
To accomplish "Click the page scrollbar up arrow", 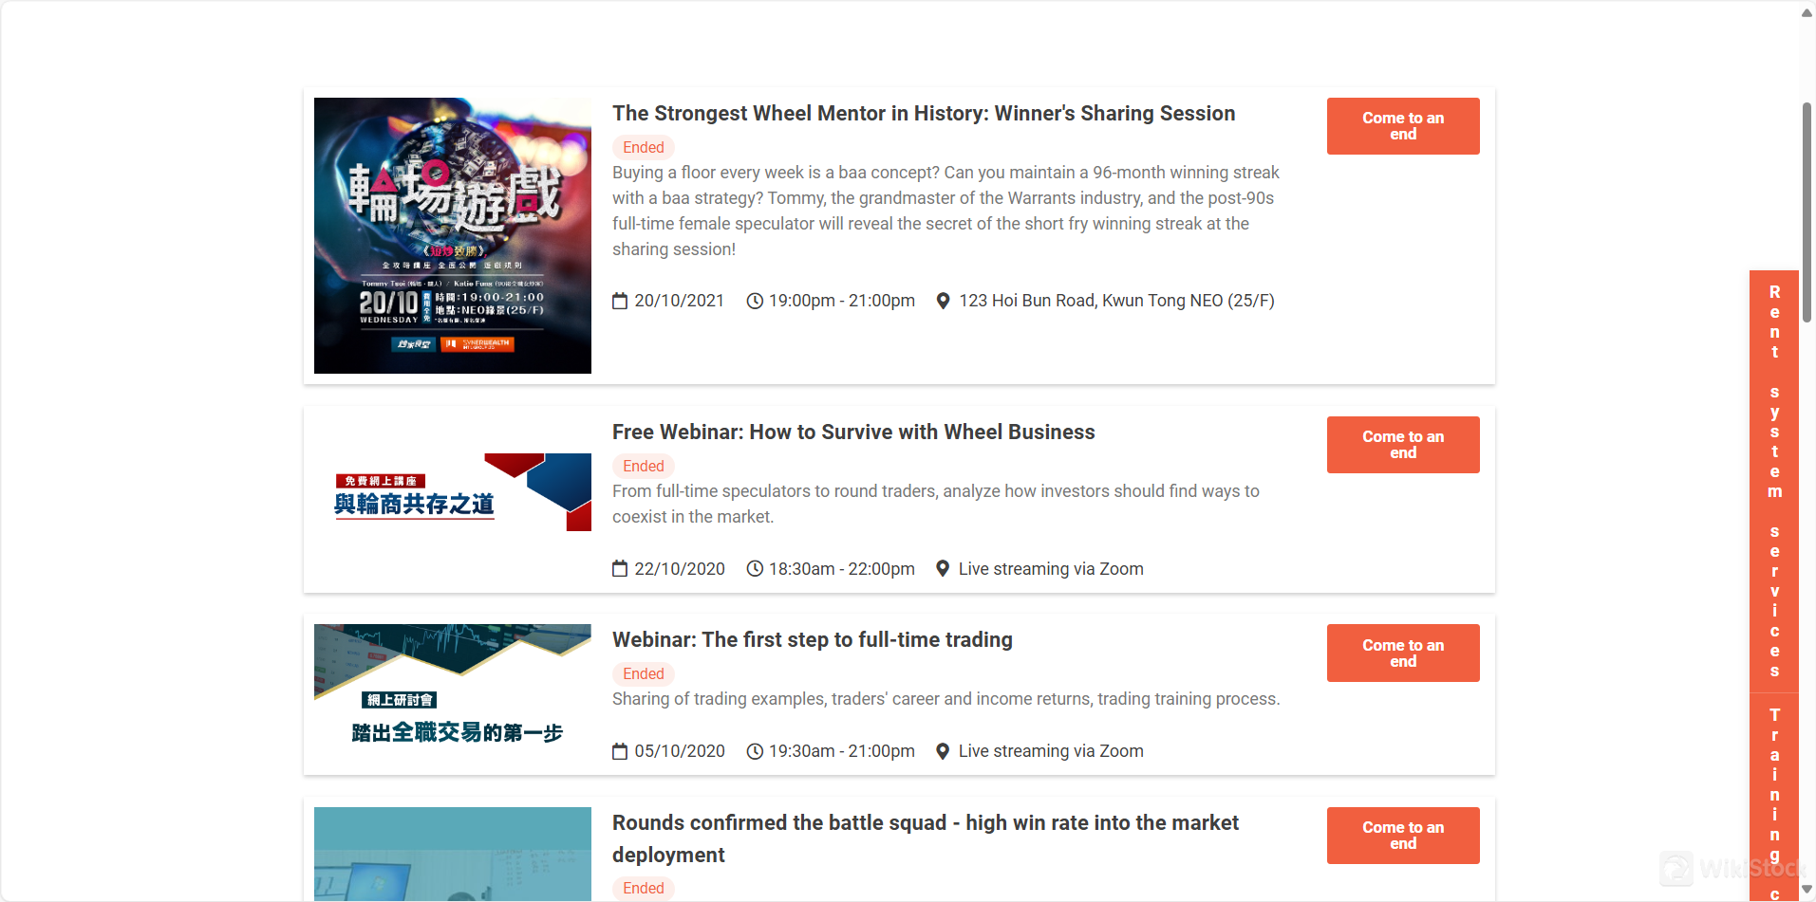I will pos(1807,12).
